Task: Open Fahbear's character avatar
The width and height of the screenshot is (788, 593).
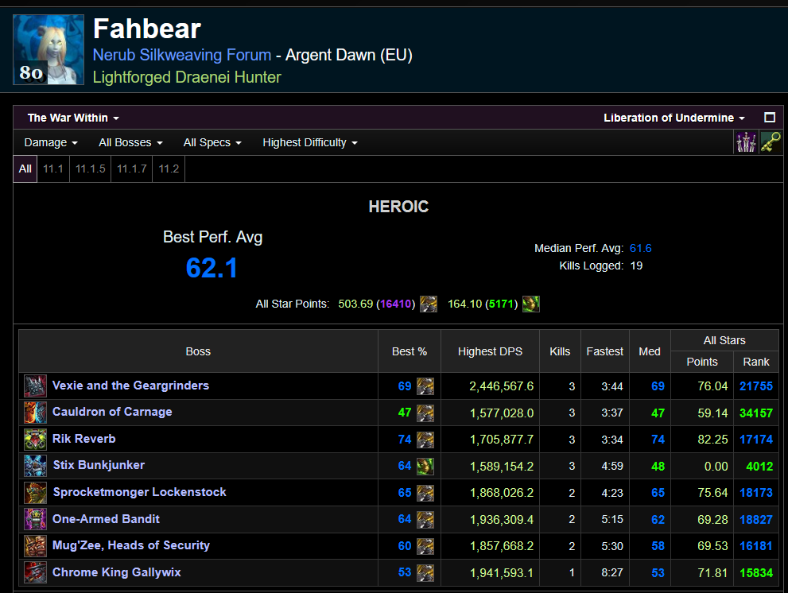Action: tap(49, 49)
